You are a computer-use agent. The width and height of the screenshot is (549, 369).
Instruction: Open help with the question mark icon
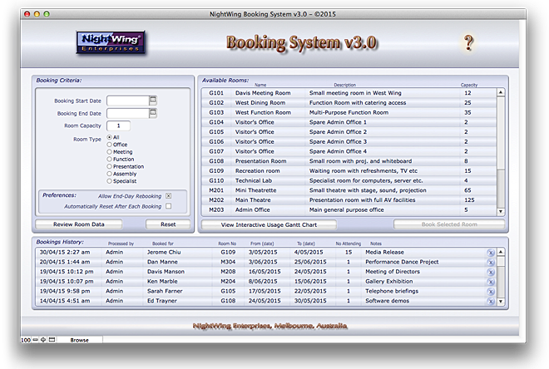[x=468, y=43]
